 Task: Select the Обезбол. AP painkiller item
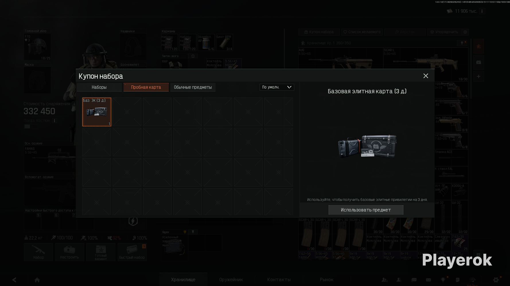pyautogui.click(x=206, y=43)
